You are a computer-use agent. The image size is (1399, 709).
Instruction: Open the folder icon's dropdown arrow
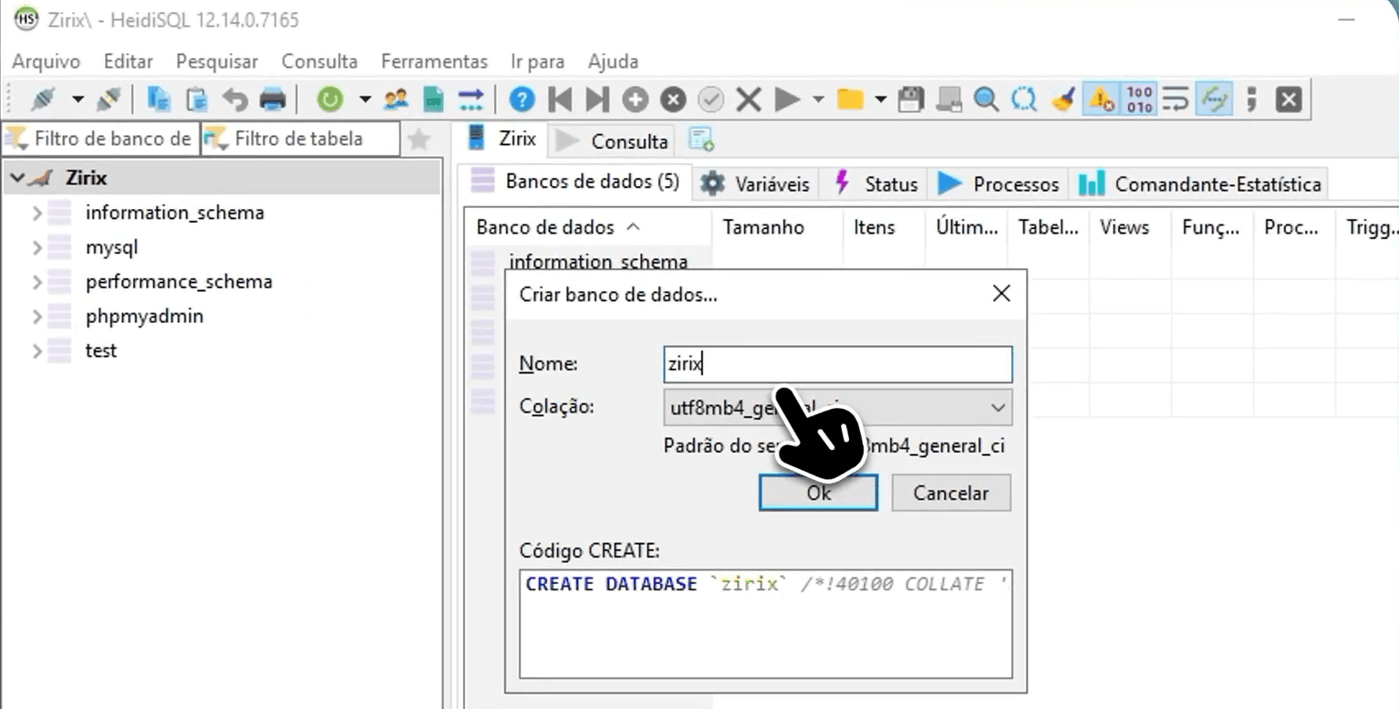[880, 99]
